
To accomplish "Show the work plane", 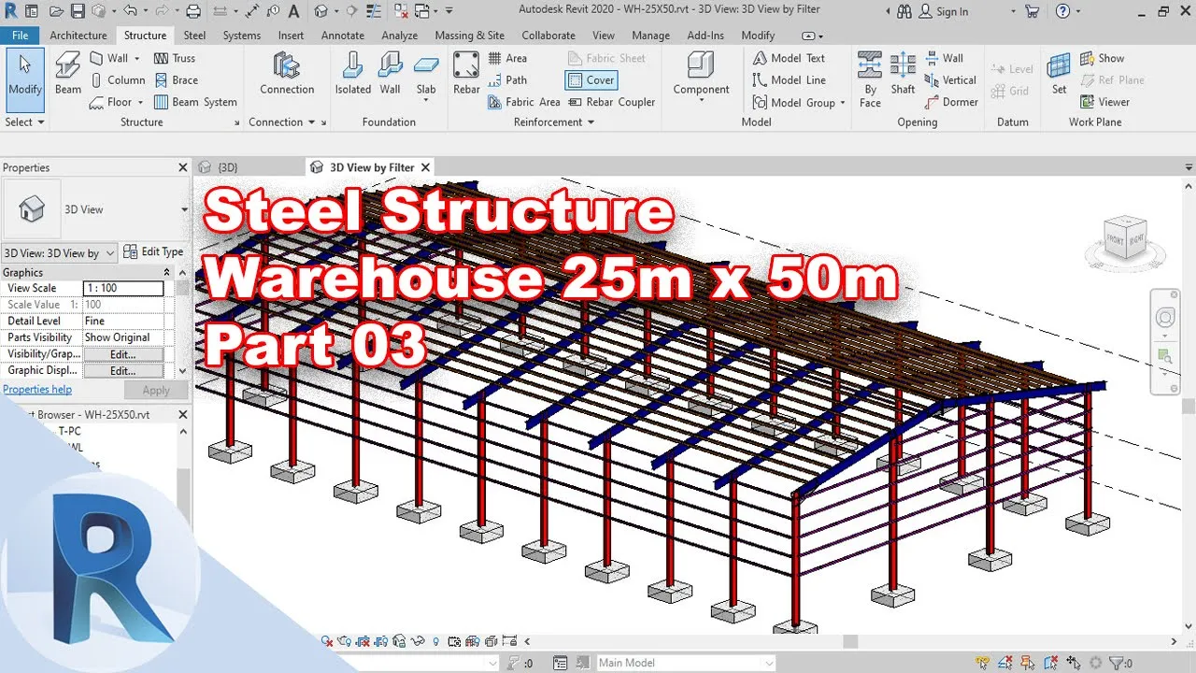I will [1102, 58].
